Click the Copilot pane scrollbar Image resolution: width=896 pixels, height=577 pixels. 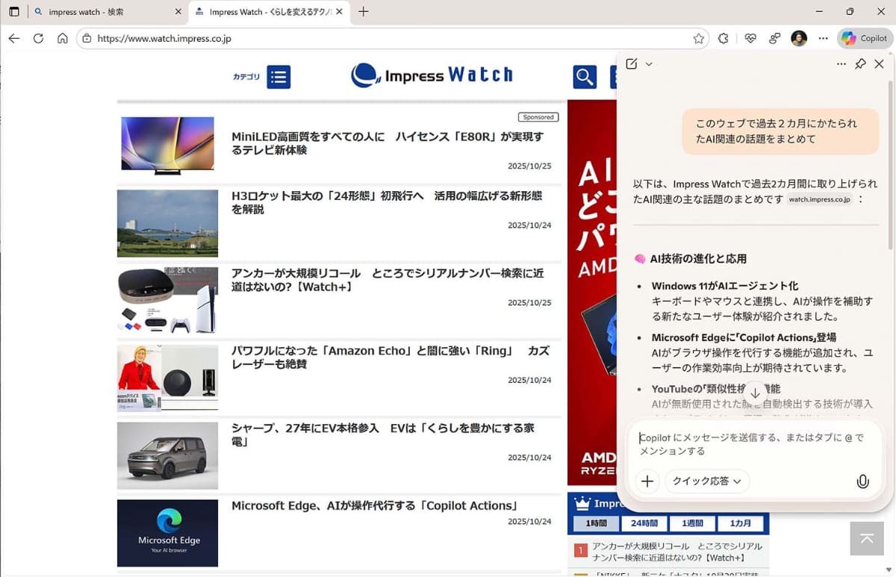pyautogui.click(x=890, y=165)
